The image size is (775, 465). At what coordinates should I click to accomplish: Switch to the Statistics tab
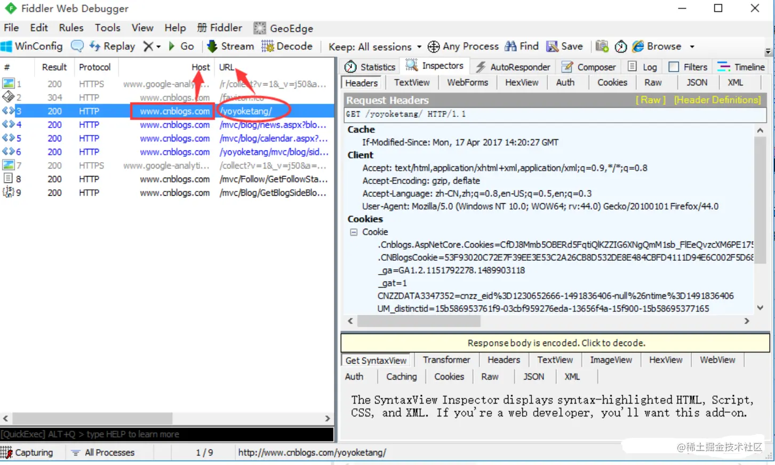(370, 67)
